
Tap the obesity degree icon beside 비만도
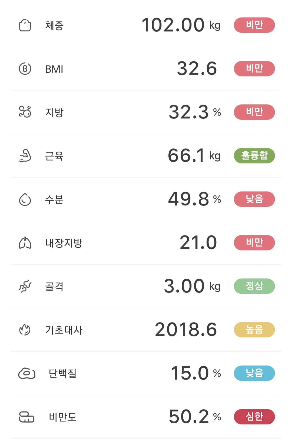click(x=26, y=417)
